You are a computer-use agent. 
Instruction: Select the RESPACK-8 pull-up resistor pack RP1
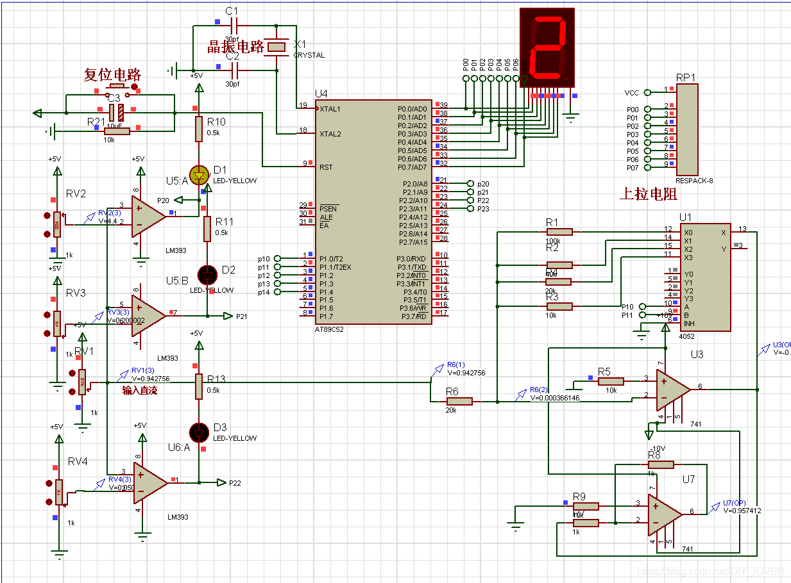pos(686,128)
